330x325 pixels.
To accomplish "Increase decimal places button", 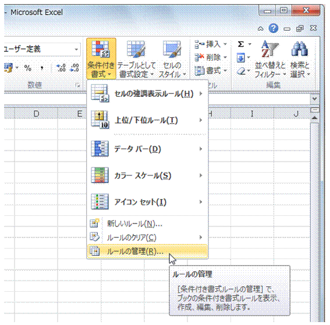I will coord(62,68).
